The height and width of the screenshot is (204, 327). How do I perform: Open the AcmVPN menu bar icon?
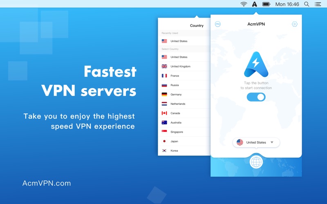(x=254, y=4)
